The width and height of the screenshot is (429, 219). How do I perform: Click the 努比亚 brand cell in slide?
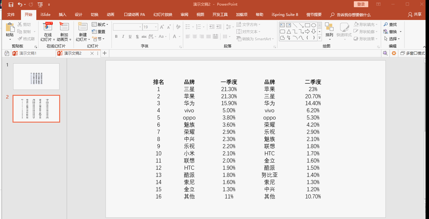click(x=270, y=175)
